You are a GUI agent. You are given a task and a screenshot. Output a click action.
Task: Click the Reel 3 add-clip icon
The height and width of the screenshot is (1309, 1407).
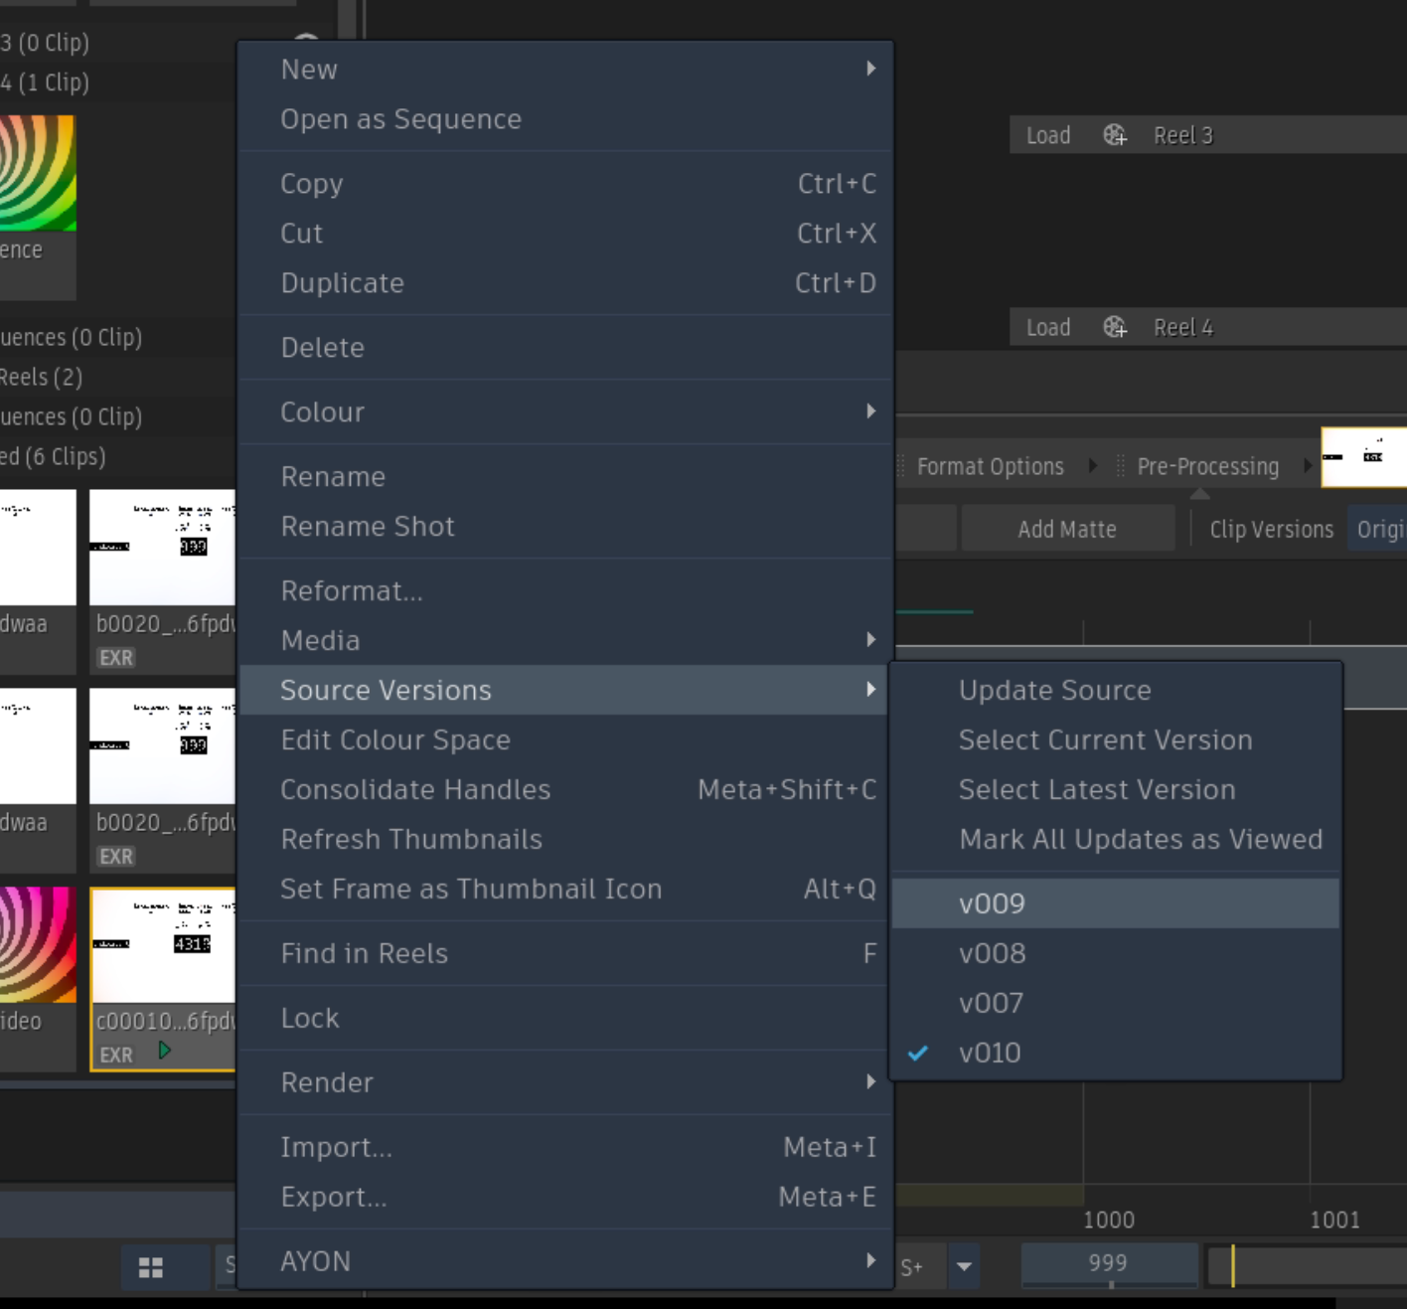click(x=1115, y=135)
